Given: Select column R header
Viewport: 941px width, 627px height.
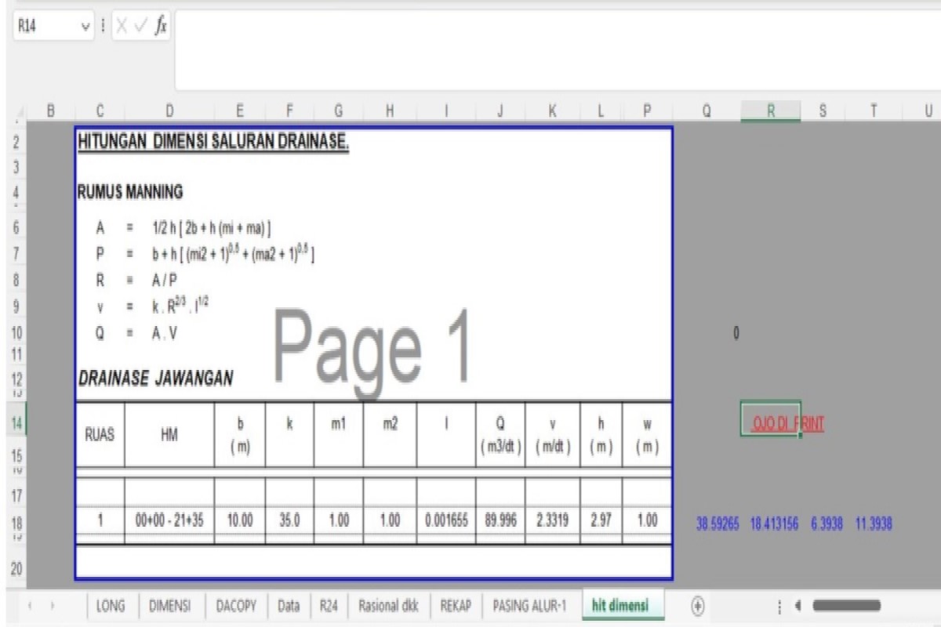Looking at the screenshot, I should (770, 111).
